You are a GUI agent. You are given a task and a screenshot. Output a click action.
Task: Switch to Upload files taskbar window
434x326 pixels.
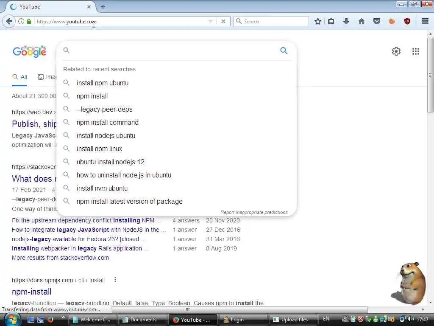(293, 320)
